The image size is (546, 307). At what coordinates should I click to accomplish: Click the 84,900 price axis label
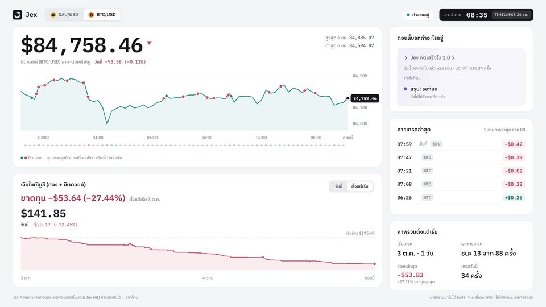(359, 76)
